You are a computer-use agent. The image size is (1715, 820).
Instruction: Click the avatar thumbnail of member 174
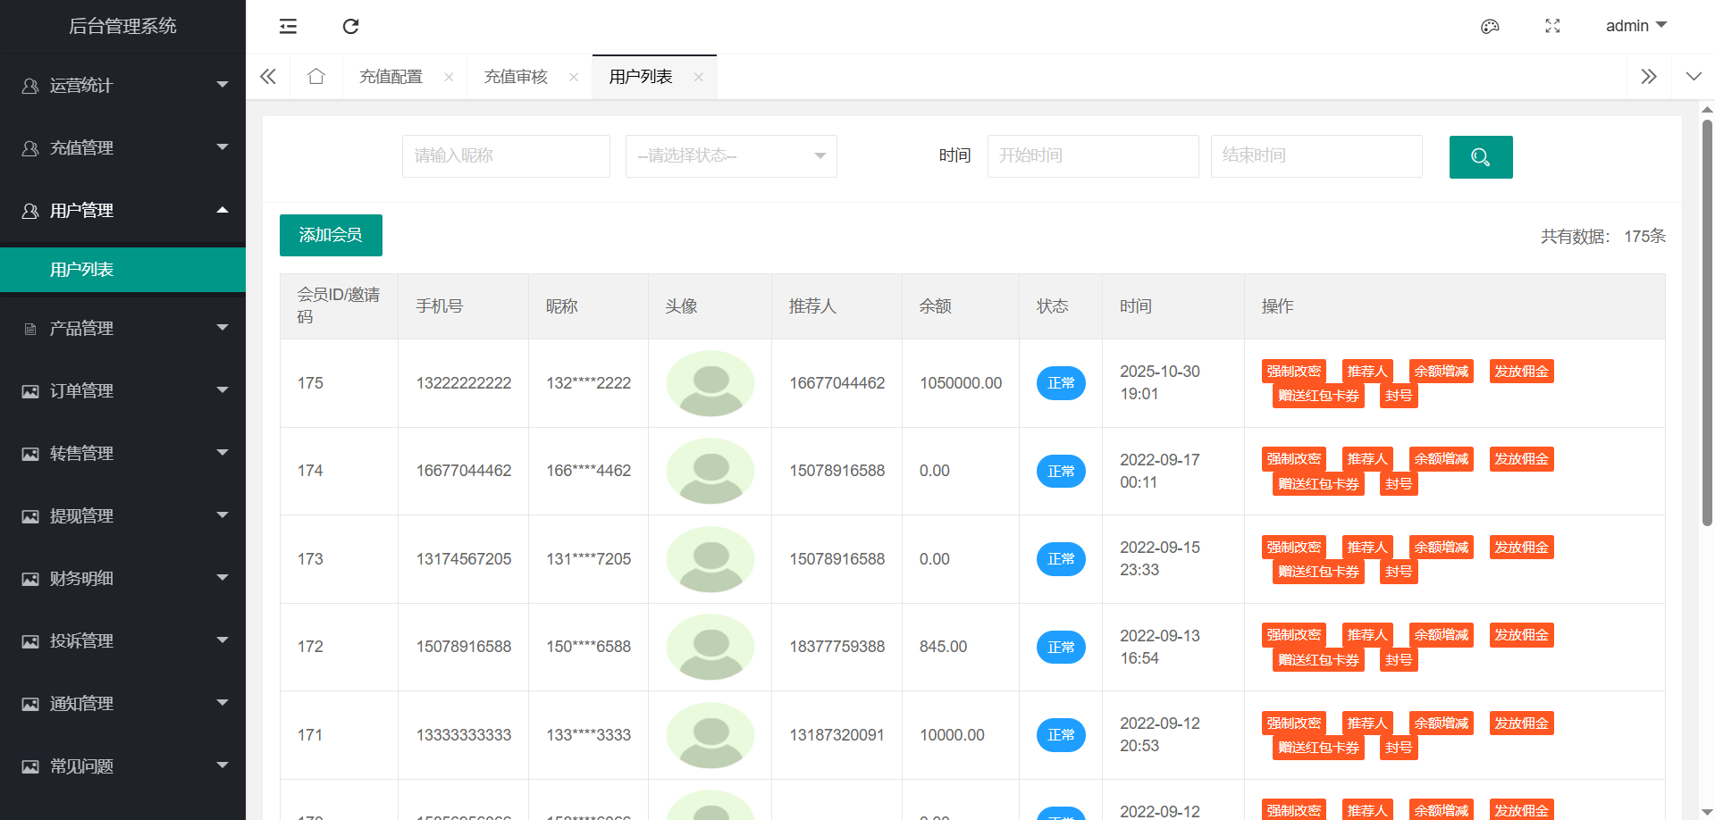pos(710,471)
